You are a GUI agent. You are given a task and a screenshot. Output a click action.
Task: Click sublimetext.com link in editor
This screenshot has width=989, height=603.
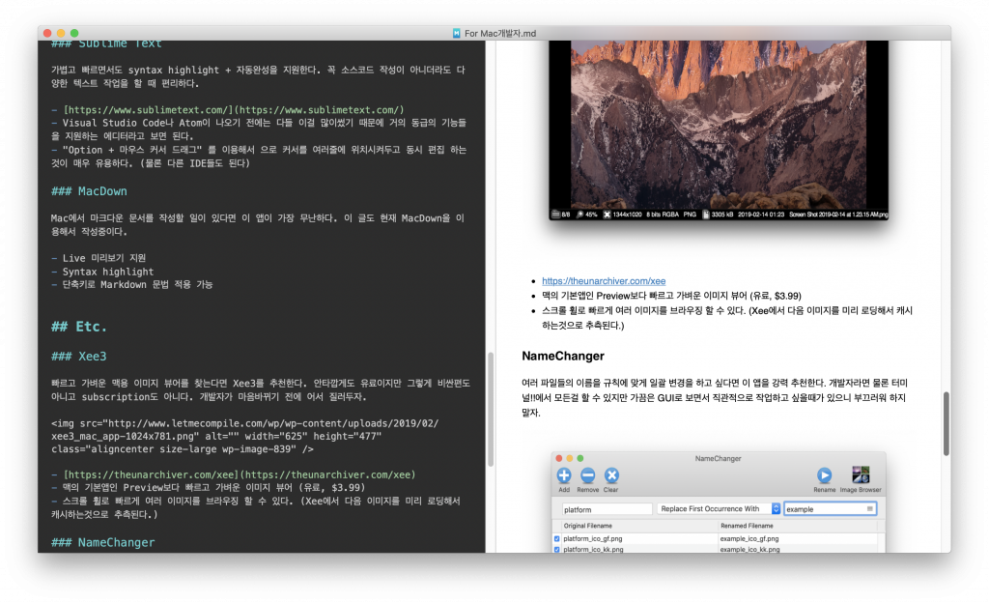point(234,110)
